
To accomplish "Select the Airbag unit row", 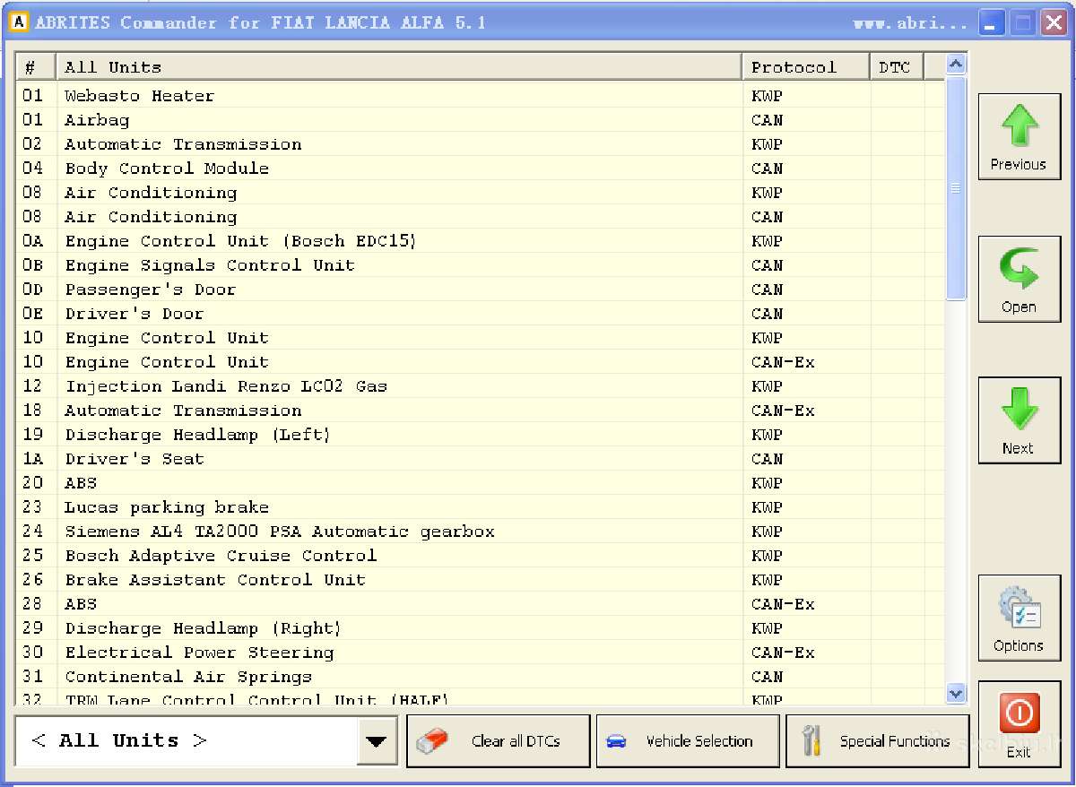I will pos(481,120).
